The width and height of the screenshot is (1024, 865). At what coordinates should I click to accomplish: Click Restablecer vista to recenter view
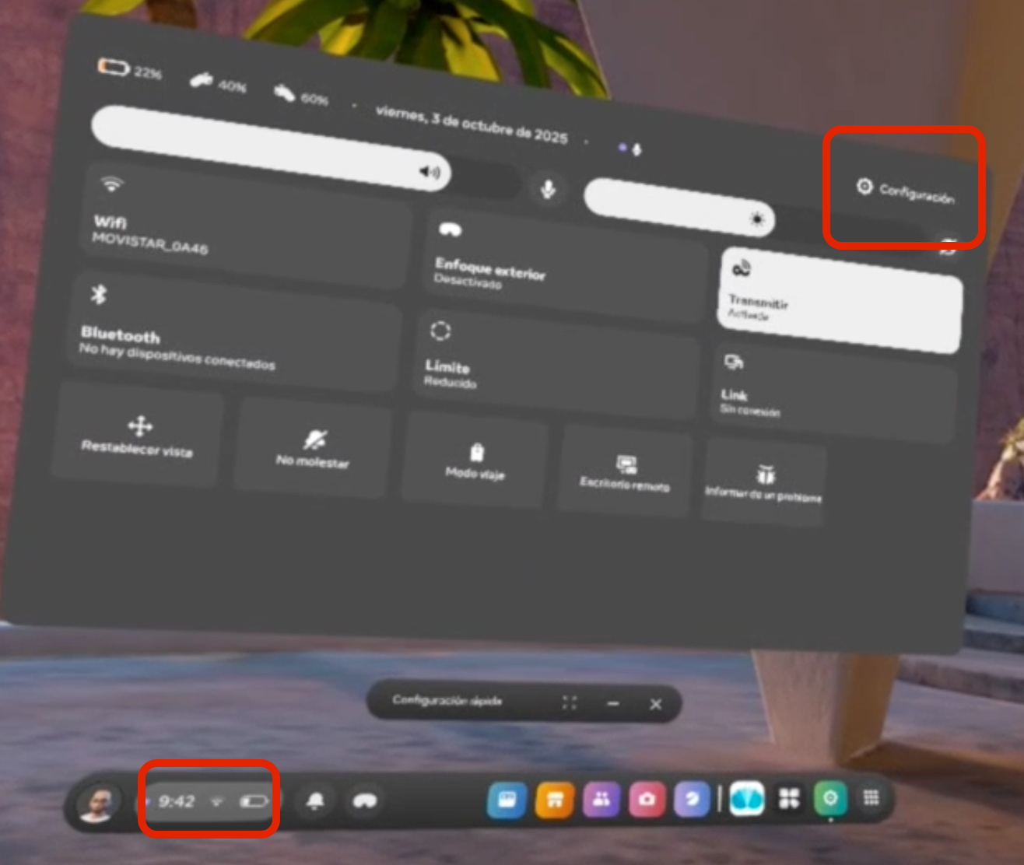pos(138,433)
